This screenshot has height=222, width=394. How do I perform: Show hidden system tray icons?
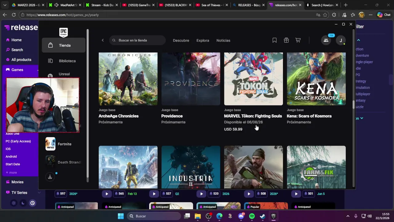348,216
